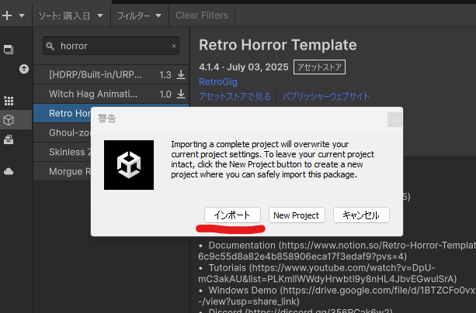
Task: Select the Morgue package row
Action: pyautogui.click(x=62, y=171)
